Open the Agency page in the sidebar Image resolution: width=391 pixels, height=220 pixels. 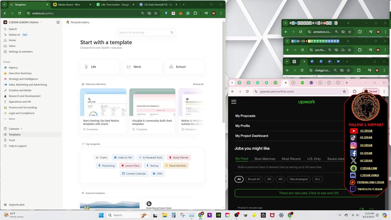click(31, 68)
